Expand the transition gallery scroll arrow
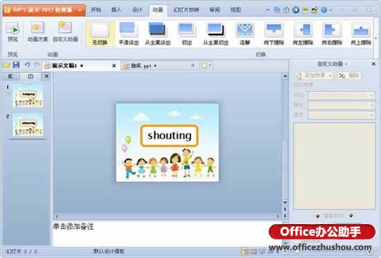381x258 pixels. click(x=375, y=38)
